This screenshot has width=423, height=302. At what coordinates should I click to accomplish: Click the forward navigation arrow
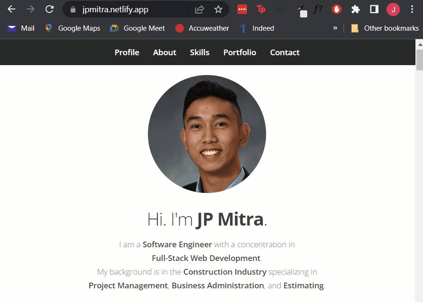pos(30,9)
